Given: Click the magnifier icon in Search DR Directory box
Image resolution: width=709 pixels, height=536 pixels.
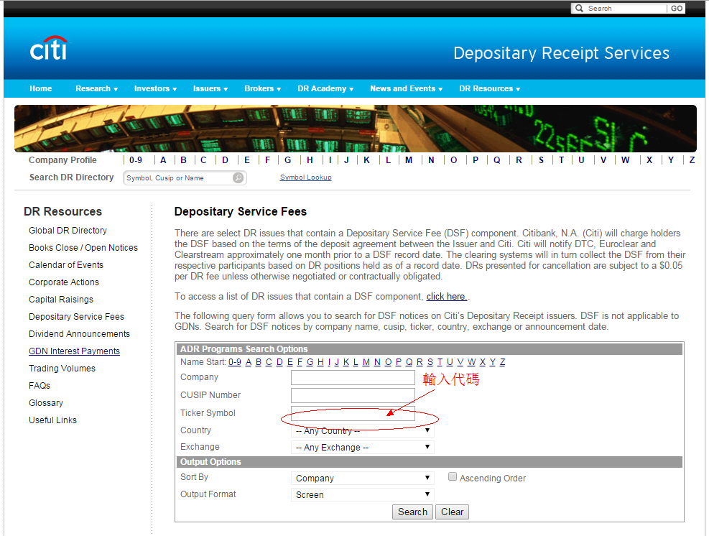Looking at the screenshot, I should pos(238,177).
